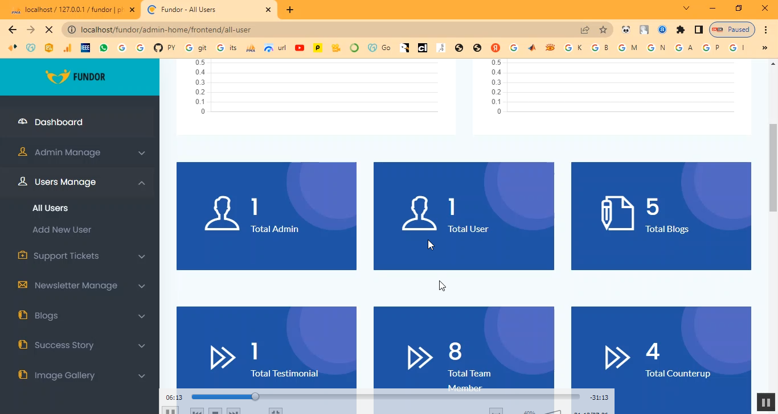778x414 pixels.
Task: Bookmark this page with star icon
Action: pos(603,30)
